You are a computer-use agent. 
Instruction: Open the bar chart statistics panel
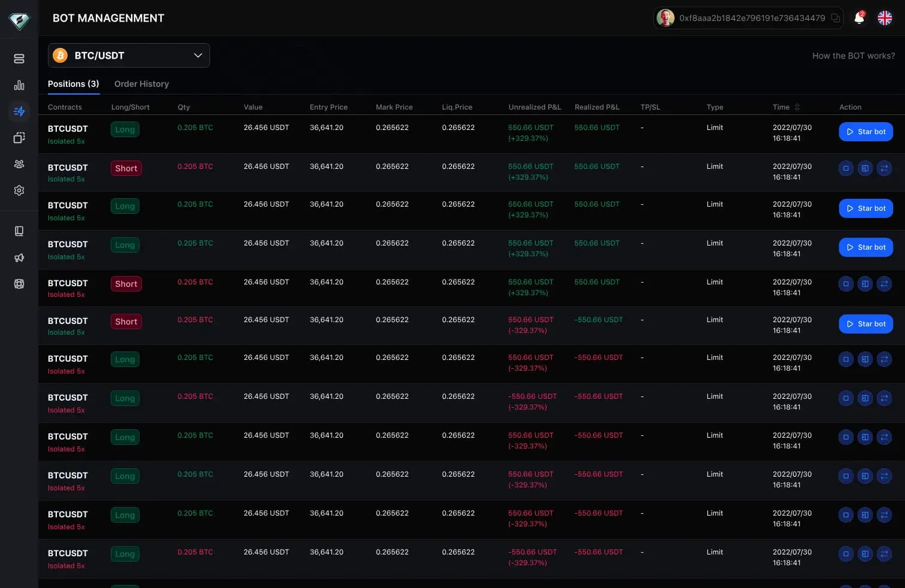[19, 85]
